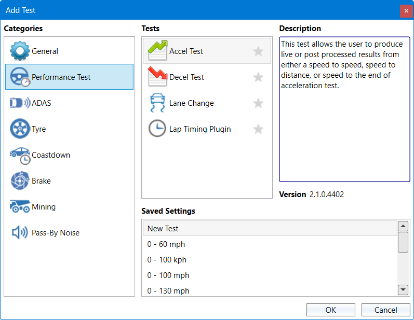
Task: Choose the Tyre wheel icon
Action: 20,129
